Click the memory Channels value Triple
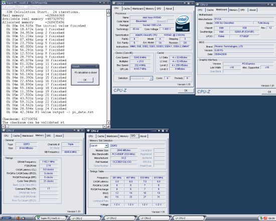 pos(71,144)
